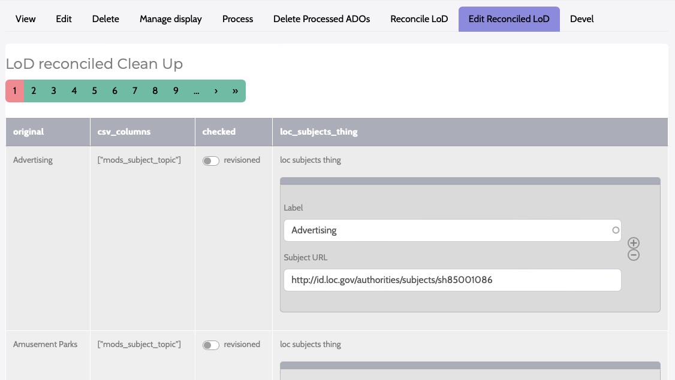Click the Label field containing Advertising

pyautogui.click(x=447, y=230)
